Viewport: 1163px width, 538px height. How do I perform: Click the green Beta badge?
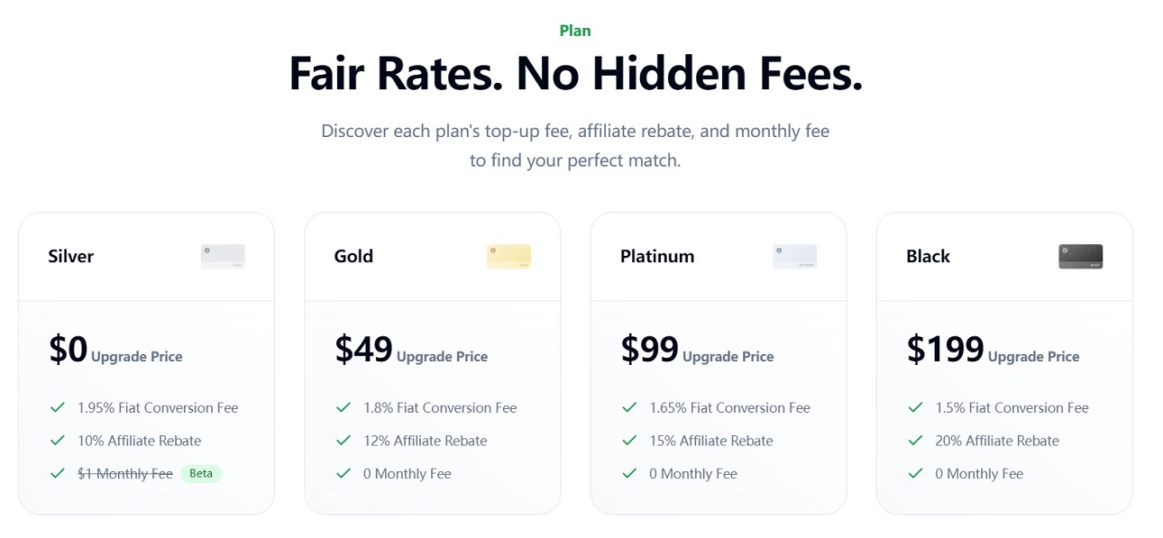coord(201,473)
